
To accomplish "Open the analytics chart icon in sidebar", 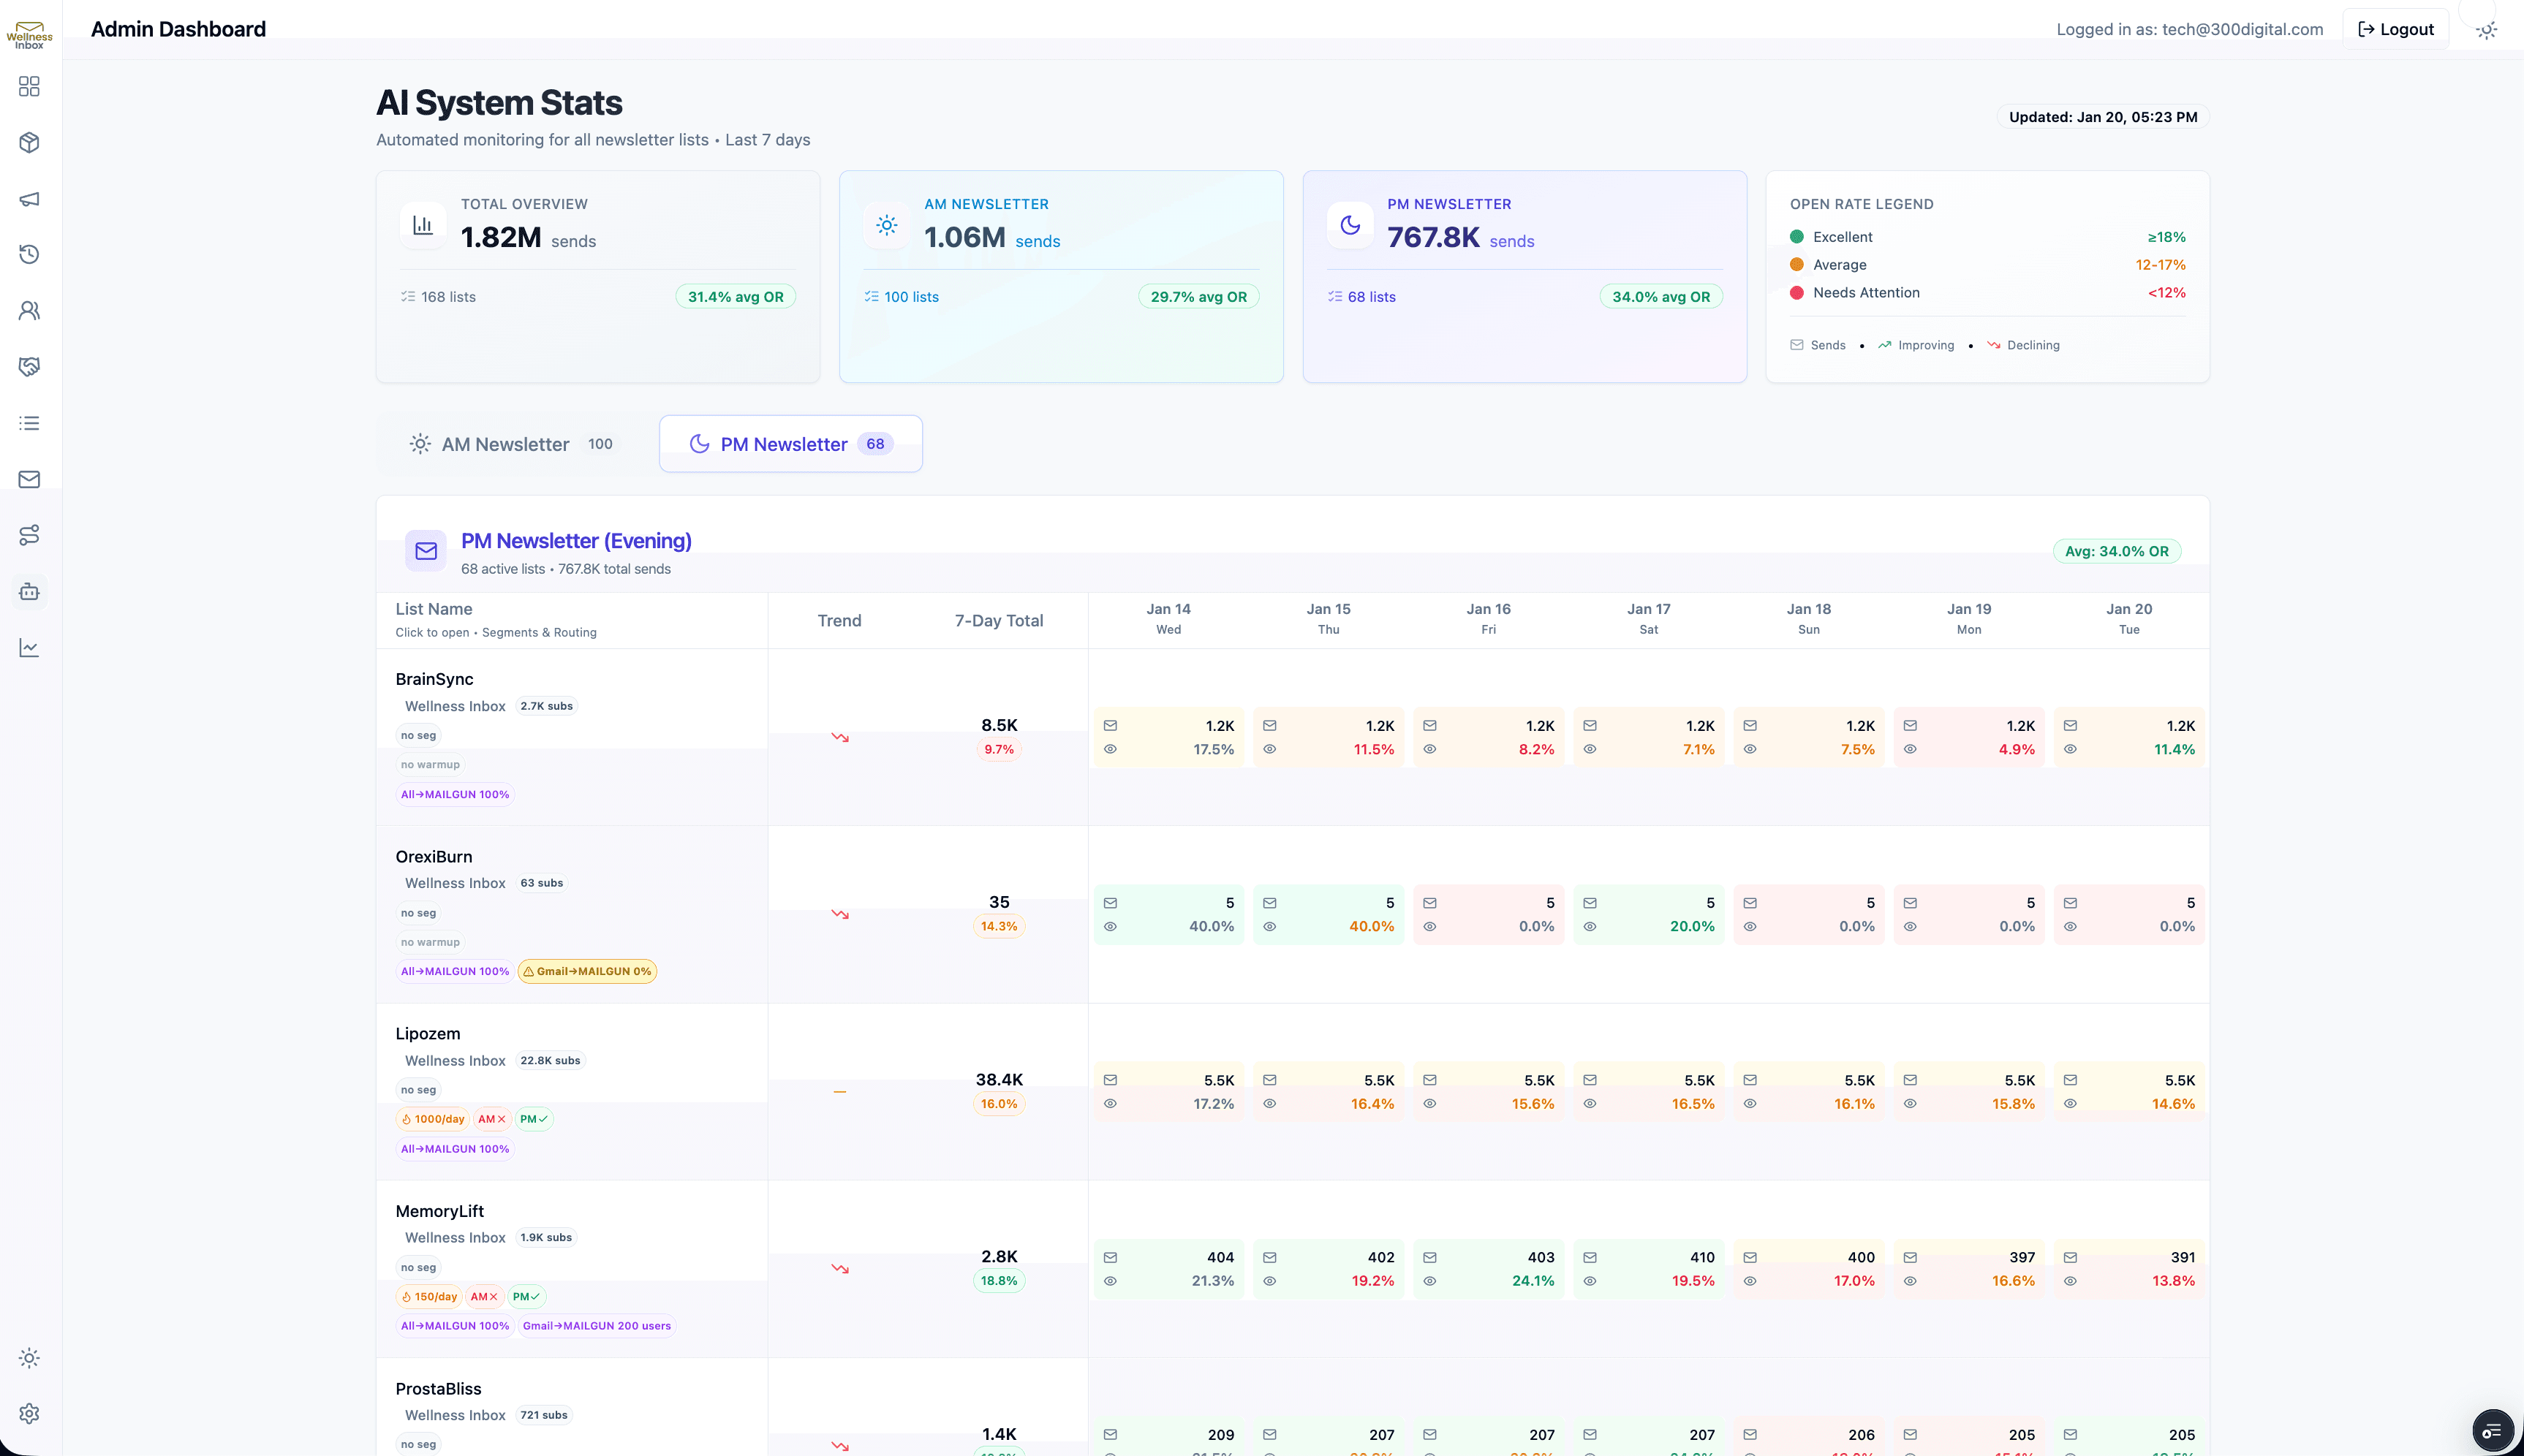I will click(29, 647).
